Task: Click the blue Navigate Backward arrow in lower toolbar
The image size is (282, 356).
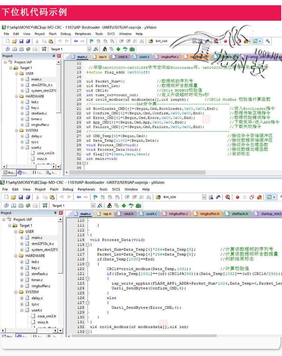Action: [x=79, y=197]
